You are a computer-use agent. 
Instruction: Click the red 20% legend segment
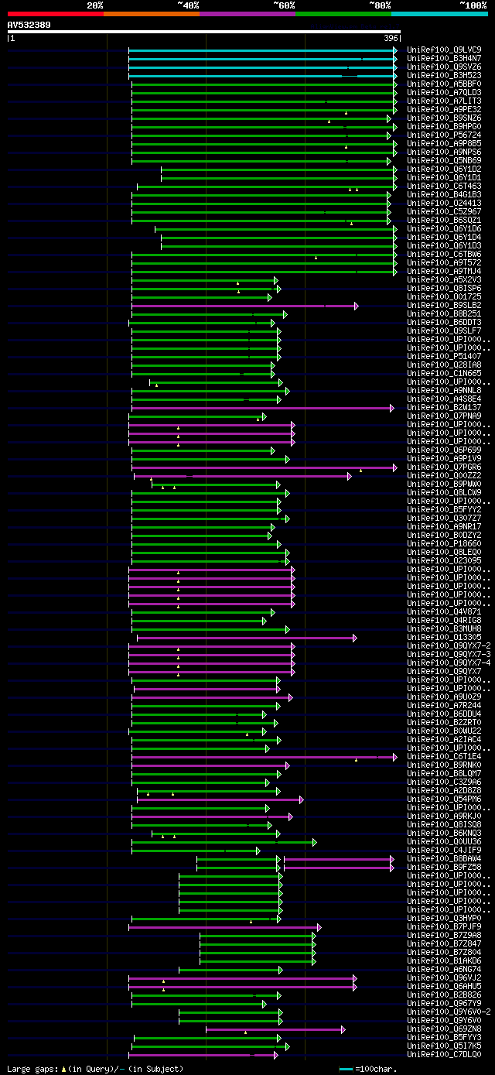tap(55, 13)
